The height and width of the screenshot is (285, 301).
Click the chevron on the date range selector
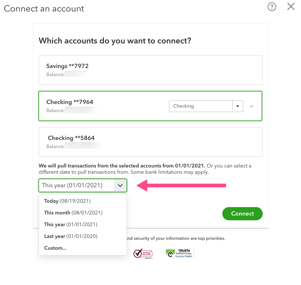[120, 185]
